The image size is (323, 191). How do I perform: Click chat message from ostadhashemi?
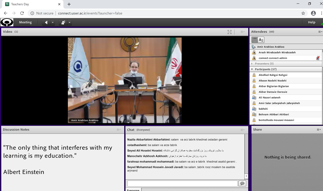152,145
